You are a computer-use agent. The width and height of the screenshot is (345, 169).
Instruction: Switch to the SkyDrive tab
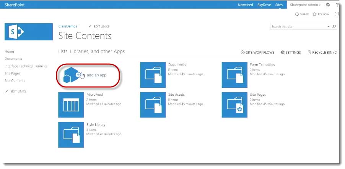pos(264,5)
